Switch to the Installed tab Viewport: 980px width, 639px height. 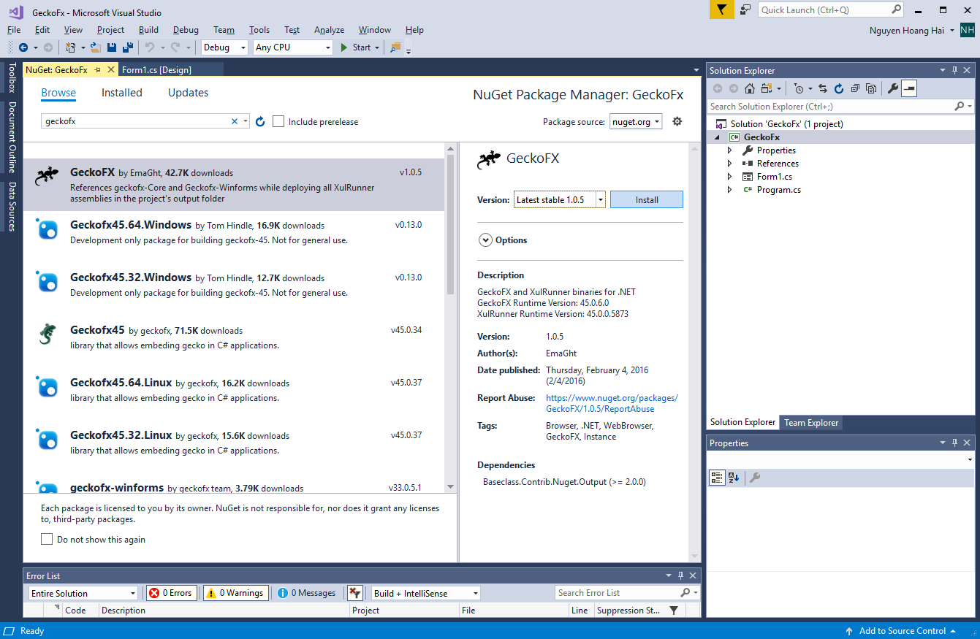(x=121, y=93)
